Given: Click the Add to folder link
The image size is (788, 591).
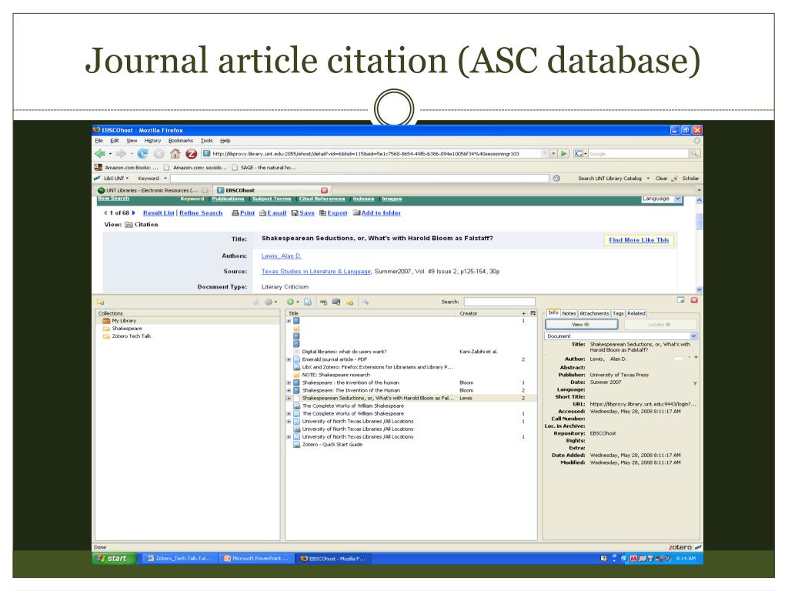Looking at the screenshot, I should click(x=377, y=213).
